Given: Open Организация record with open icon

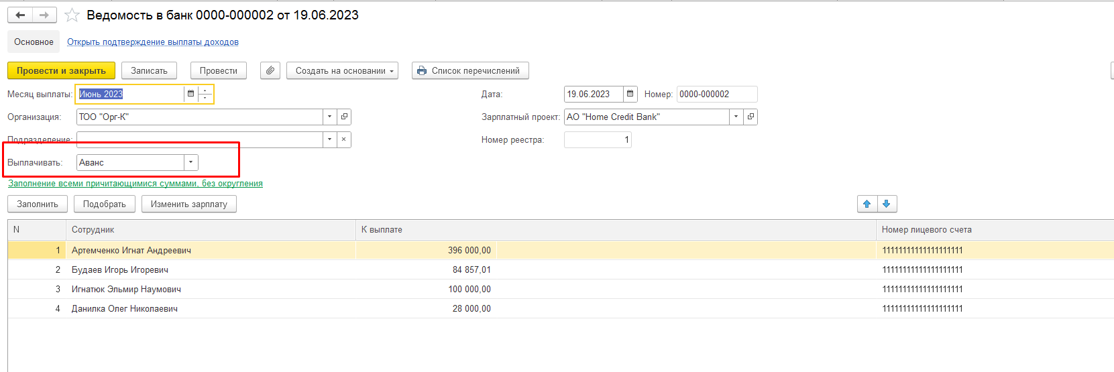Looking at the screenshot, I should 344,117.
